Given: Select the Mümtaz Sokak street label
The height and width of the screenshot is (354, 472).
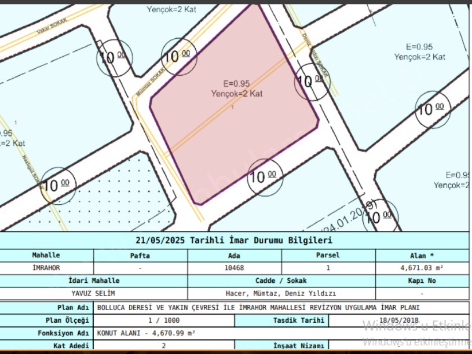Looking at the screenshot, I should [x=151, y=80].
